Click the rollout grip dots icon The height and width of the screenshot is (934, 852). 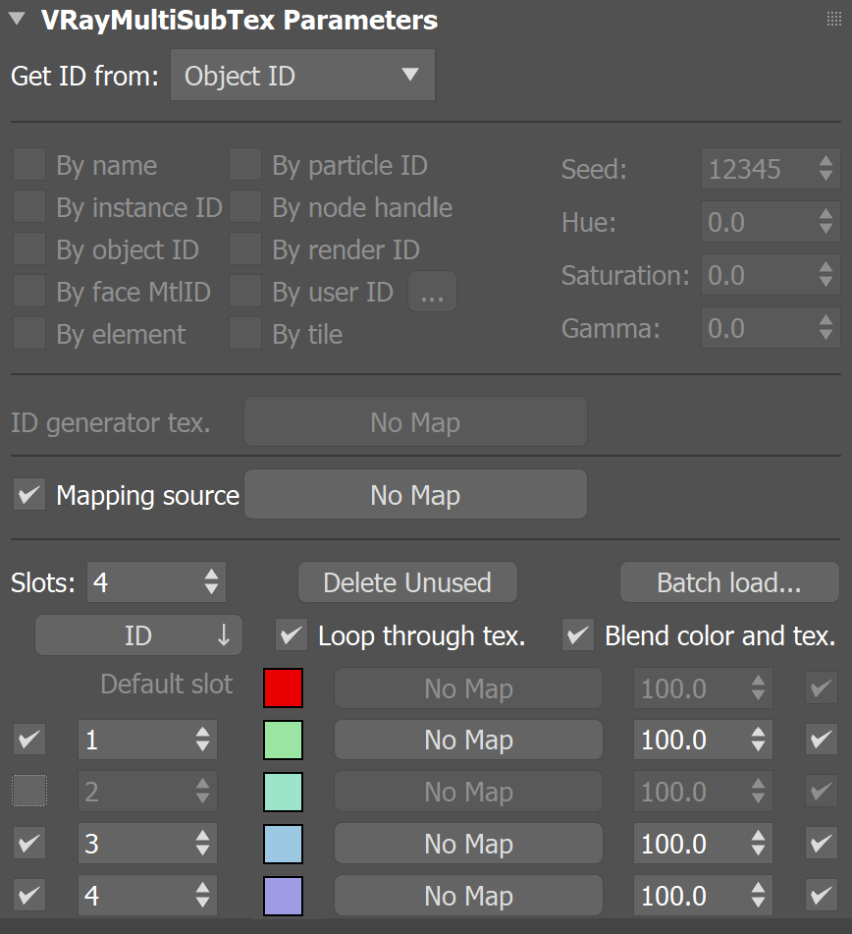coord(834,19)
